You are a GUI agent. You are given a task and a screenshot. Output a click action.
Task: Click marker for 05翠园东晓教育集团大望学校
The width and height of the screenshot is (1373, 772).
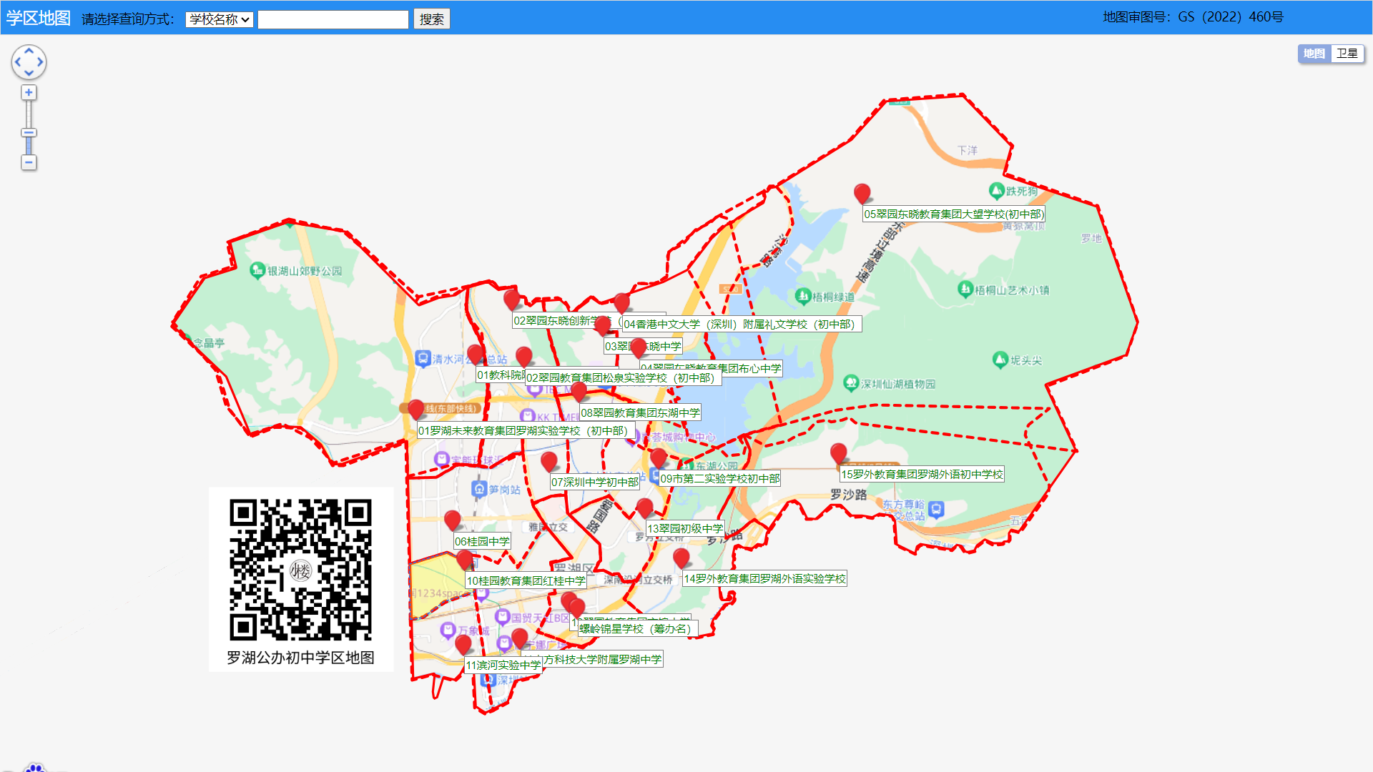tap(862, 192)
